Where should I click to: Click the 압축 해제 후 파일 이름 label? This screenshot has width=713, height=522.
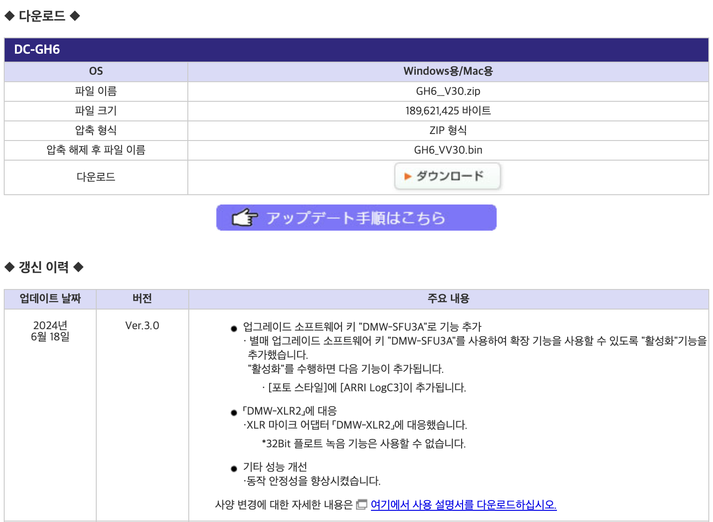point(96,150)
